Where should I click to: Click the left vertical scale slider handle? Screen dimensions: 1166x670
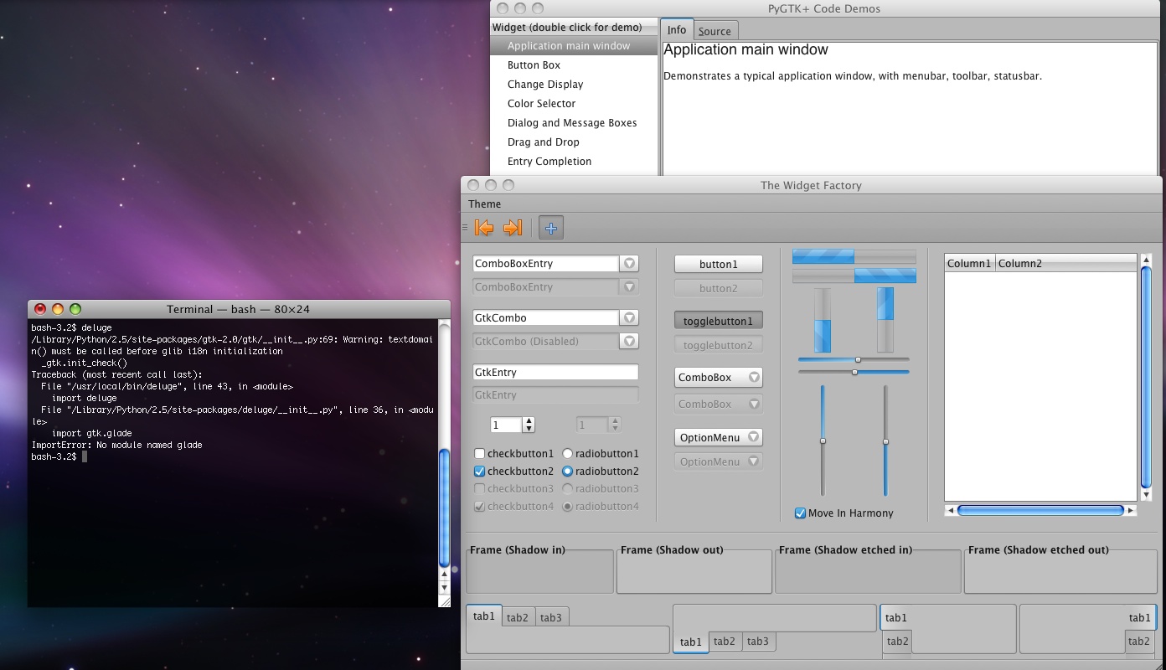coord(823,441)
